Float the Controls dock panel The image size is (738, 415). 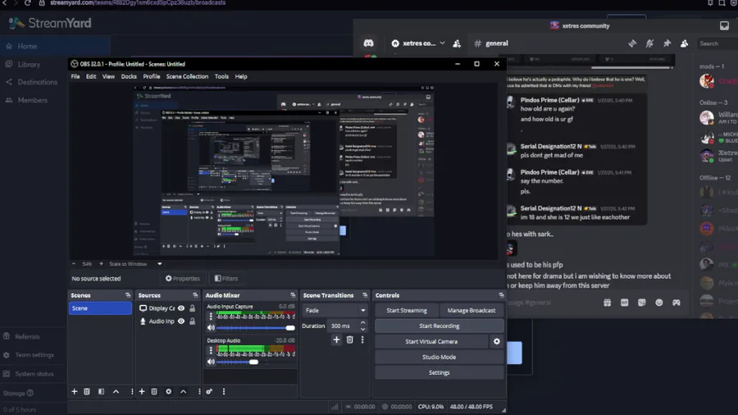click(x=501, y=295)
